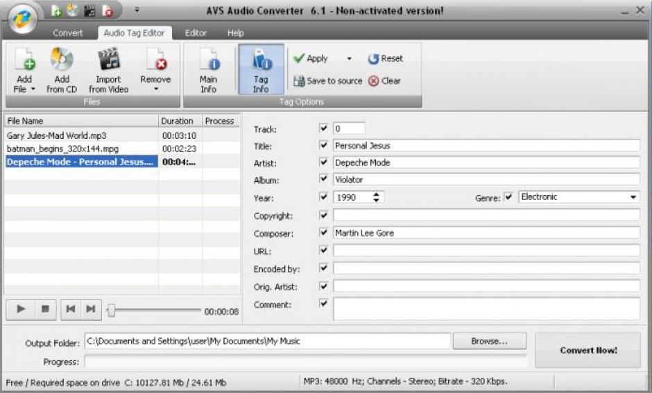Click Browse for output folder
652x393 pixels.
tap(489, 341)
